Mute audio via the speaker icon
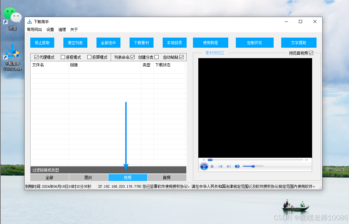The height and width of the screenshot is (224, 349). (237, 166)
